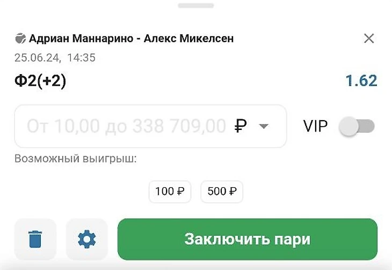Select the 100 ₽ quick stake
The image size is (392, 270).
(x=170, y=192)
